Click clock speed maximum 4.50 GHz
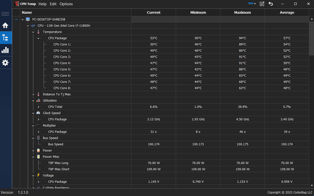Viewport: 314px width, 196px height. [242, 119]
